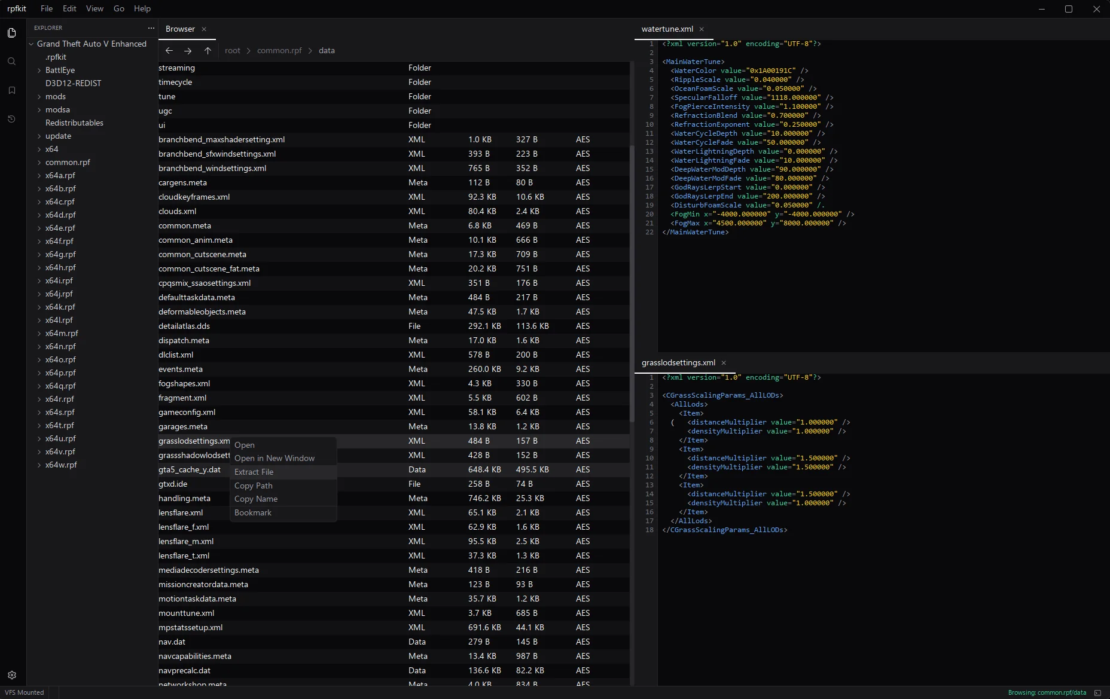Viewport: 1110px width, 699px height.
Task: Click WaterColor line in watertune.xml editor
Action: 739,71
